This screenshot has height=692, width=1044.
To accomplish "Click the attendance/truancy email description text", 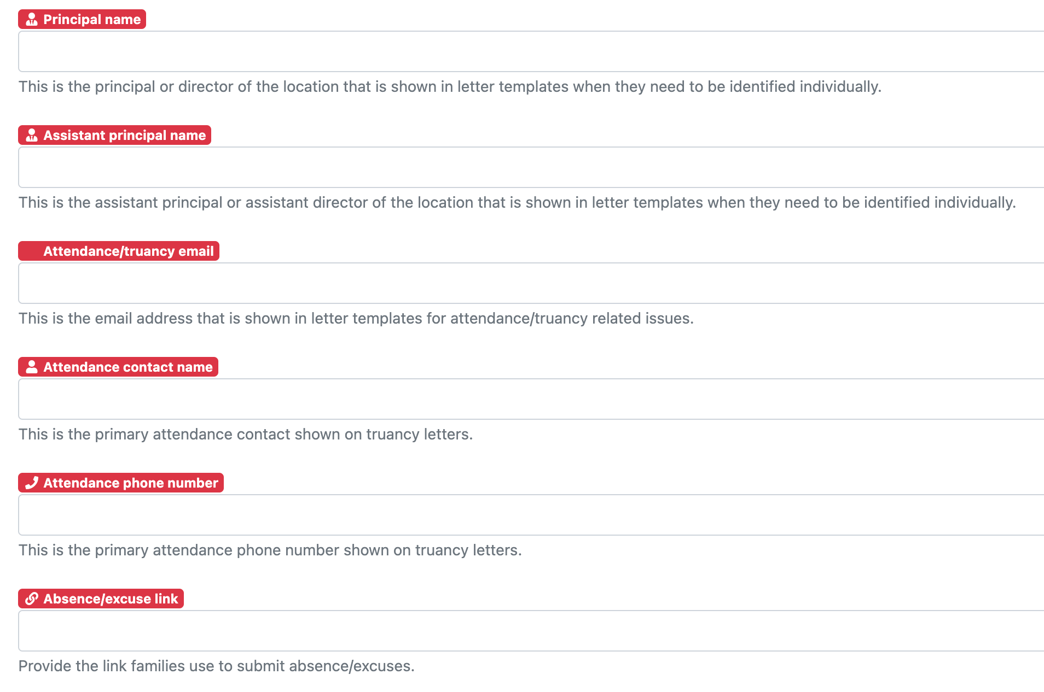I will (x=356, y=319).
